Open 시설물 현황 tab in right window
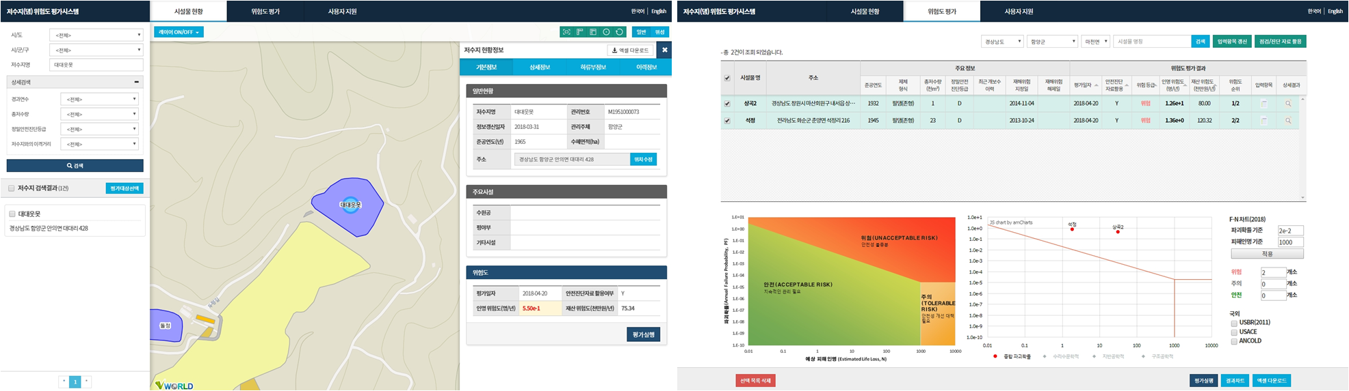Image resolution: width=1349 pixels, height=391 pixels. click(865, 12)
